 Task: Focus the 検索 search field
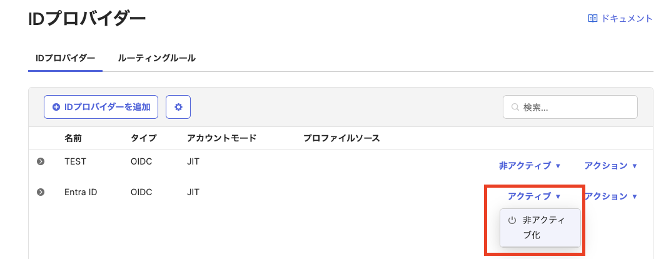coord(577,107)
